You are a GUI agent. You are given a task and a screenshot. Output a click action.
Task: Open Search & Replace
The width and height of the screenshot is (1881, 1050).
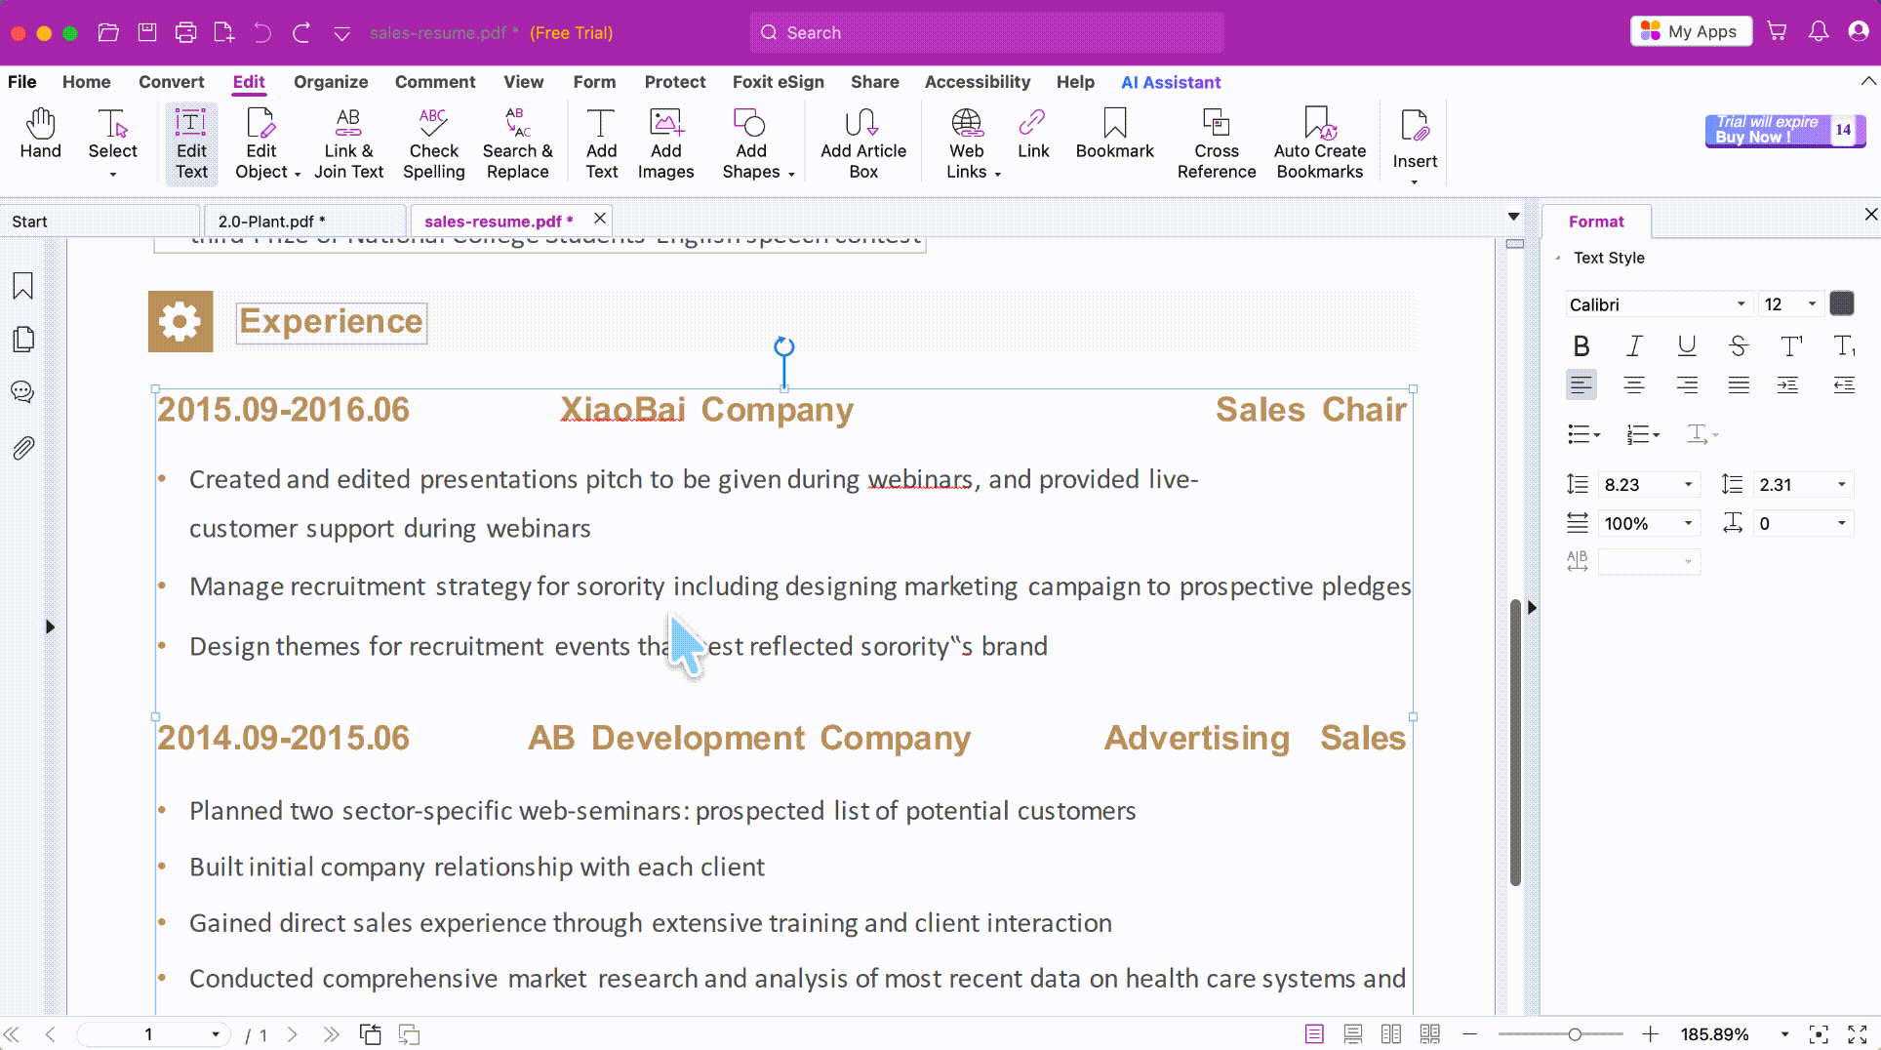[x=517, y=143]
